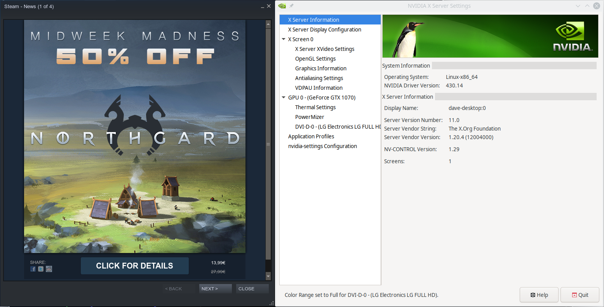The height and width of the screenshot is (307, 604).
Task: Open VDPAU Information page
Action: point(319,88)
